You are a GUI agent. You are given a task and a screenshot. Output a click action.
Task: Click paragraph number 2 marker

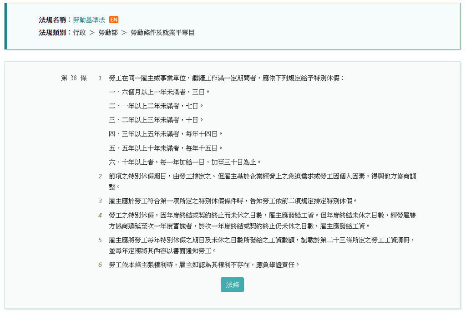tap(100, 176)
